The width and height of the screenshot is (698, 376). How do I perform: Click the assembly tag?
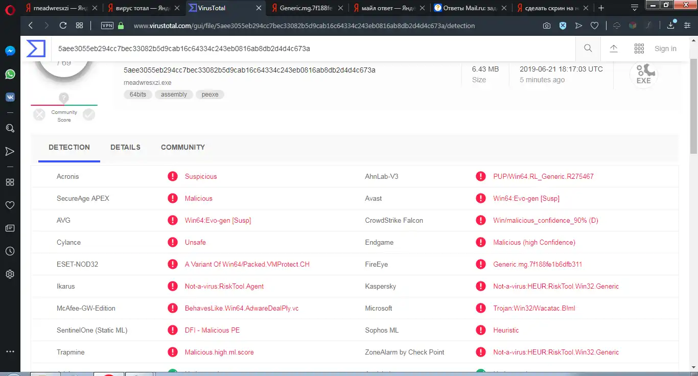[x=174, y=95]
